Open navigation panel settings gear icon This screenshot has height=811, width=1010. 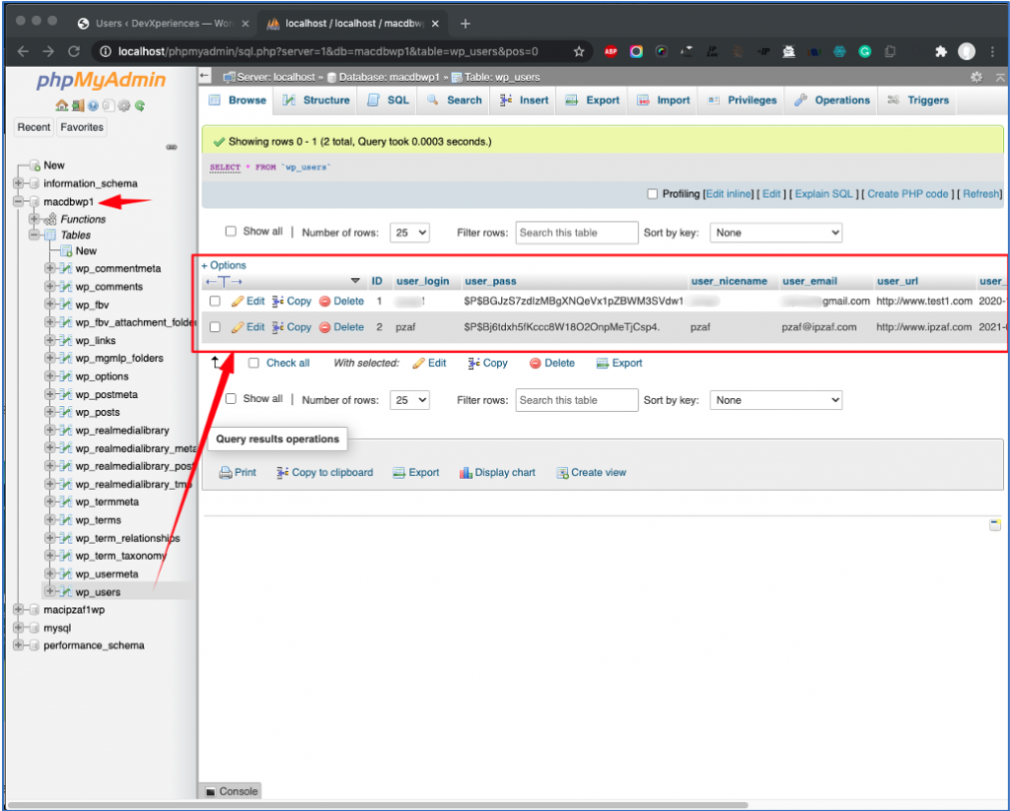pos(124,105)
